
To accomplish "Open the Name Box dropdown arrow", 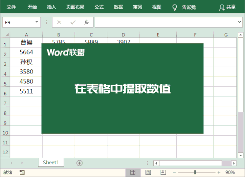I will pos(37,22).
